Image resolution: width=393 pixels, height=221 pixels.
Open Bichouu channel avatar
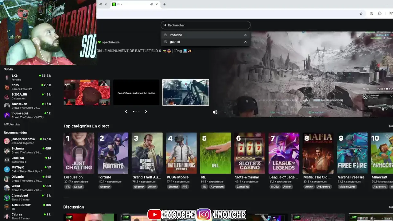pos(7,150)
